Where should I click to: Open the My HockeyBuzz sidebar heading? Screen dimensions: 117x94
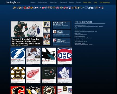pyautogui.click(x=83, y=22)
